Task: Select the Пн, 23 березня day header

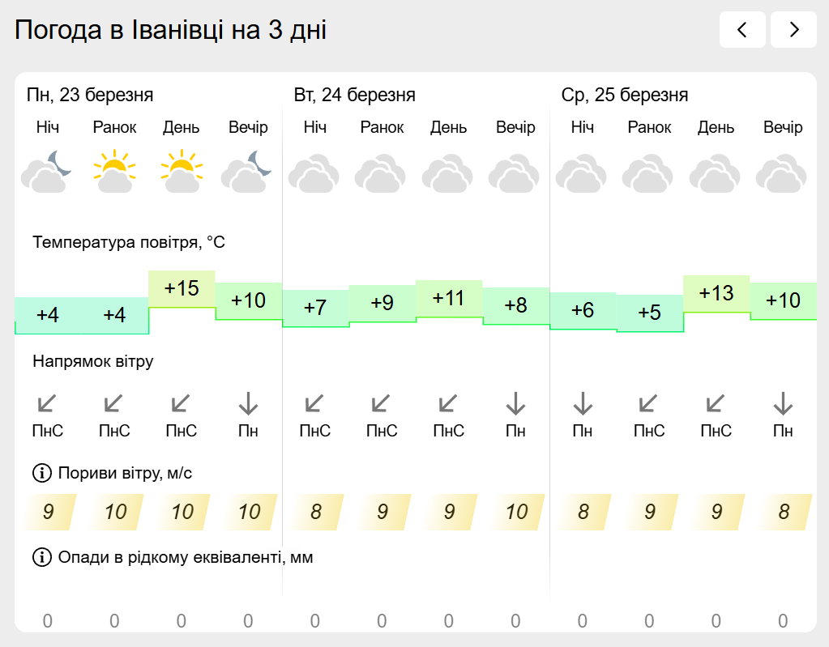Action: point(90,96)
